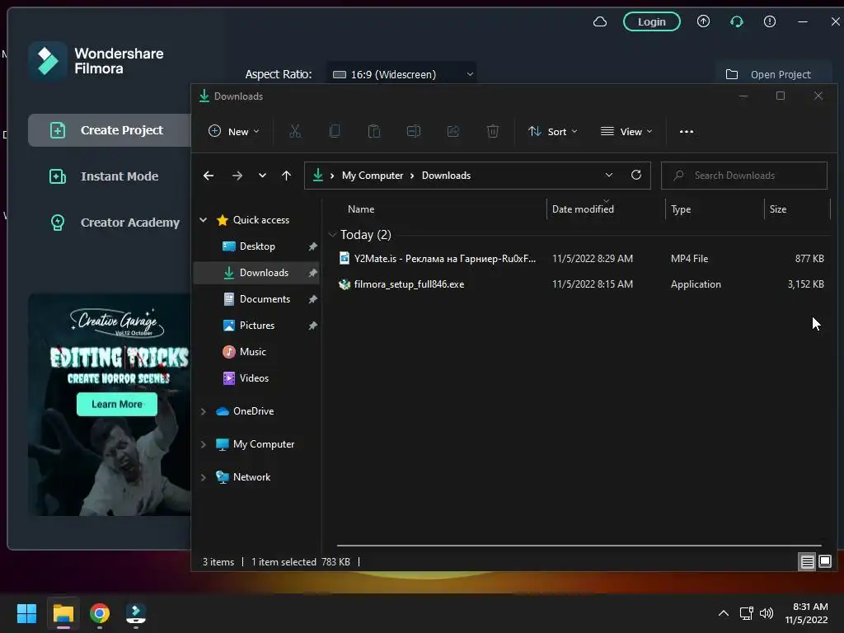
Task: Open Google Chrome from the taskbar
Action: pyautogui.click(x=100, y=613)
